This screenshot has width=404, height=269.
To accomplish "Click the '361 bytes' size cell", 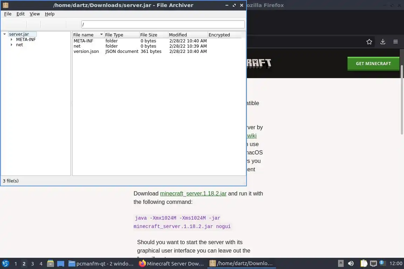I will point(151,51).
